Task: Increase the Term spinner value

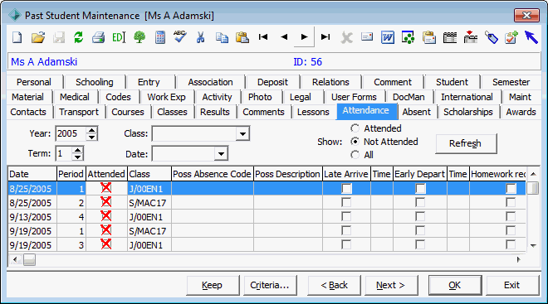Action: click(x=77, y=150)
